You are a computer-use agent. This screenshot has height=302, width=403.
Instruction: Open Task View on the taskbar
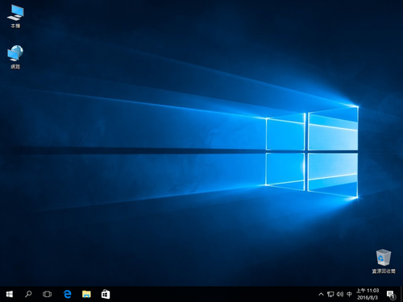pos(47,294)
